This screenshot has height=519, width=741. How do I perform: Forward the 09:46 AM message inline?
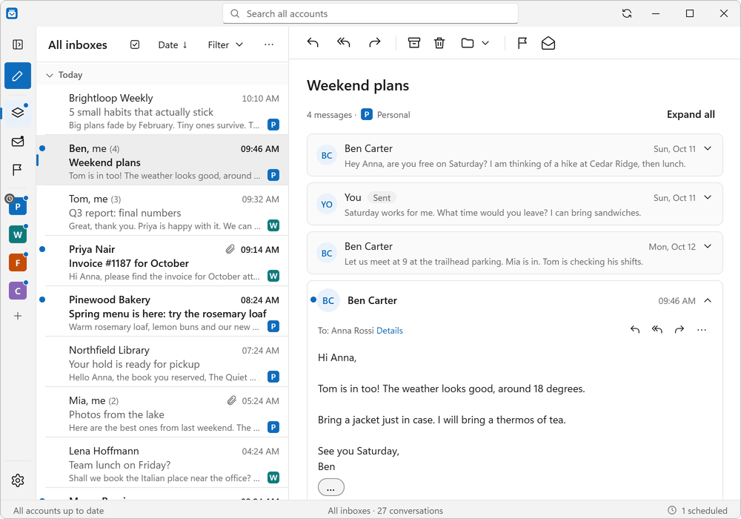point(679,329)
